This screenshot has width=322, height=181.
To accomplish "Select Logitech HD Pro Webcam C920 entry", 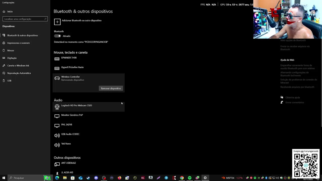I will (x=89, y=107).
